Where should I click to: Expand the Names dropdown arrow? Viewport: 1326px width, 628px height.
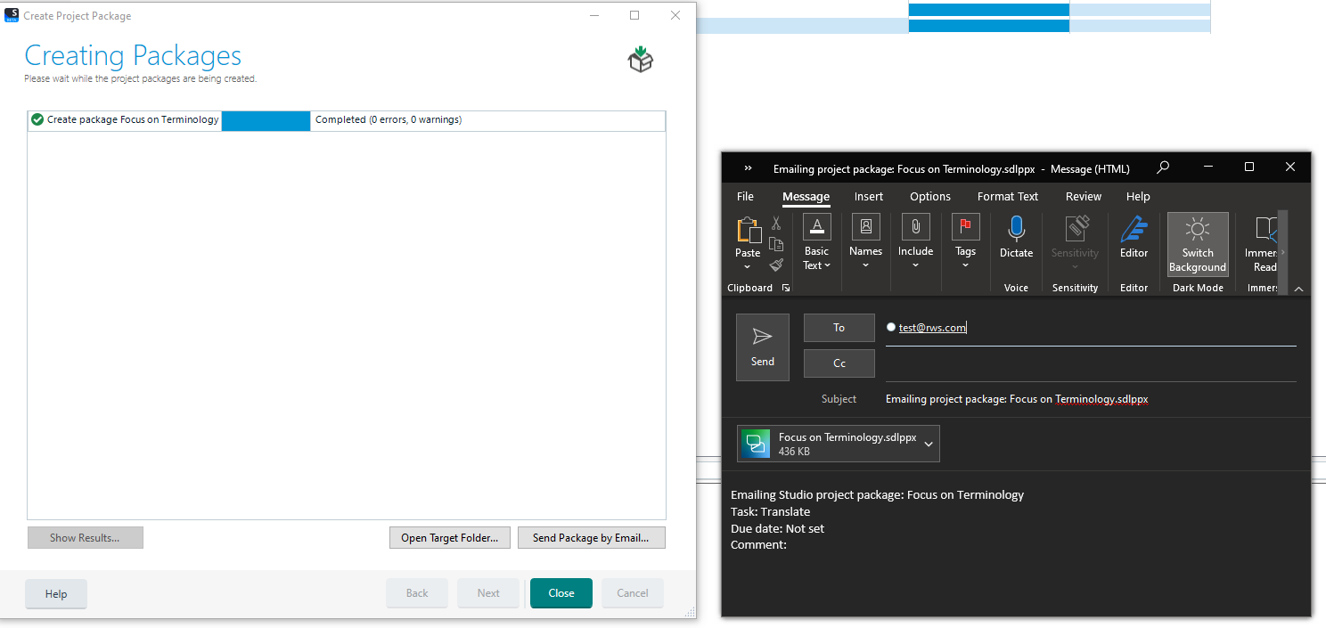point(865,265)
